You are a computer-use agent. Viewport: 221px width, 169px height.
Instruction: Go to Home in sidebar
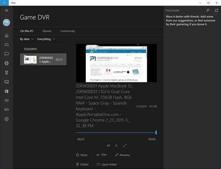7,35
